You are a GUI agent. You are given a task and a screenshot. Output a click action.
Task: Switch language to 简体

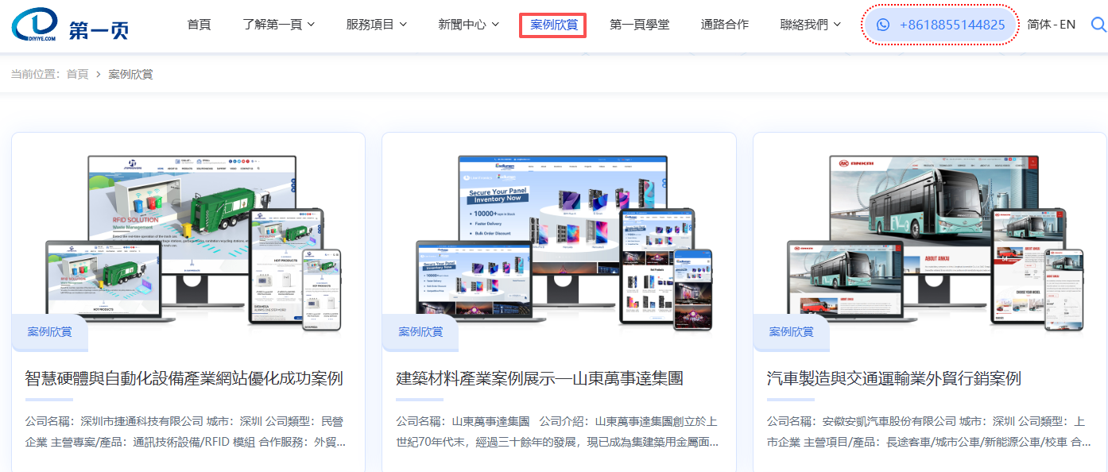(x=1040, y=25)
